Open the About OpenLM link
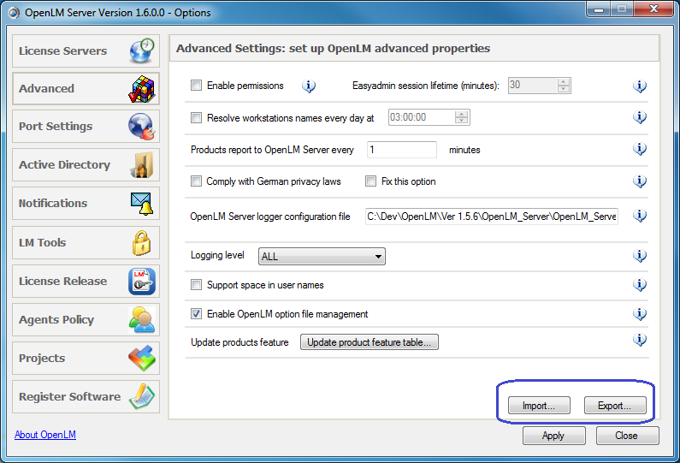The width and height of the screenshot is (680, 463). click(45, 435)
